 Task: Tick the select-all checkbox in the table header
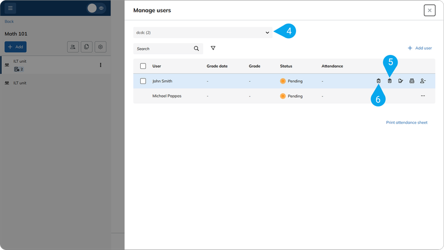[143, 66]
